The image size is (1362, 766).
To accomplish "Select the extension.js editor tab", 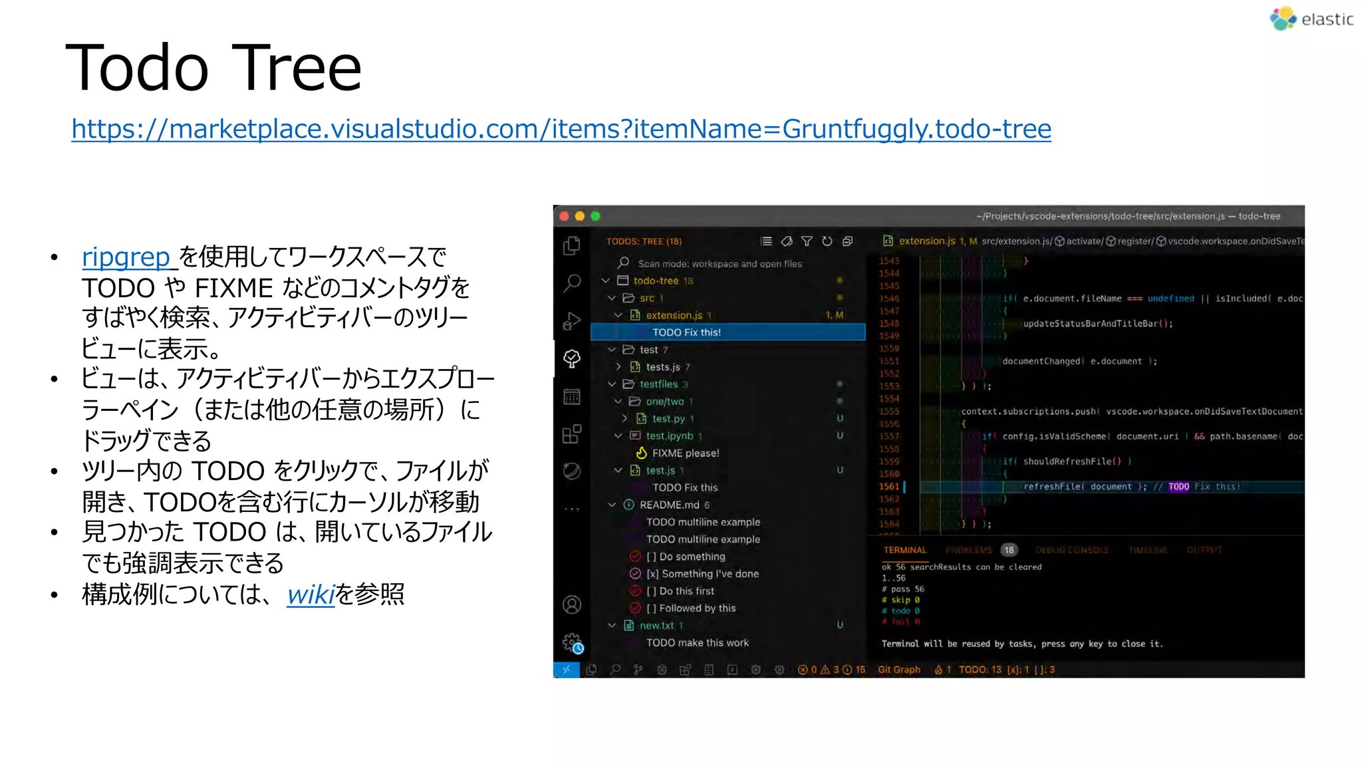I will point(928,241).
